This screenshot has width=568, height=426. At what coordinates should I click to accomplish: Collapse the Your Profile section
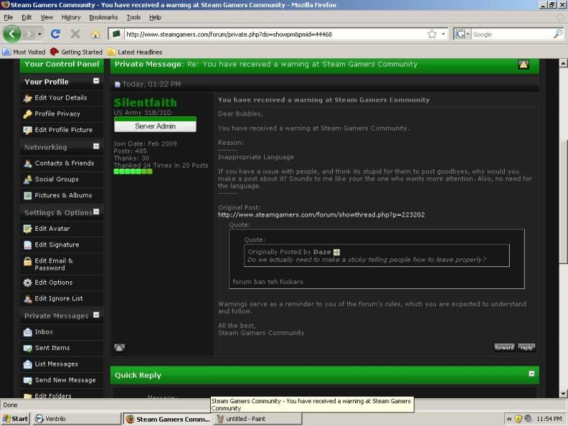tap(97, 82)
